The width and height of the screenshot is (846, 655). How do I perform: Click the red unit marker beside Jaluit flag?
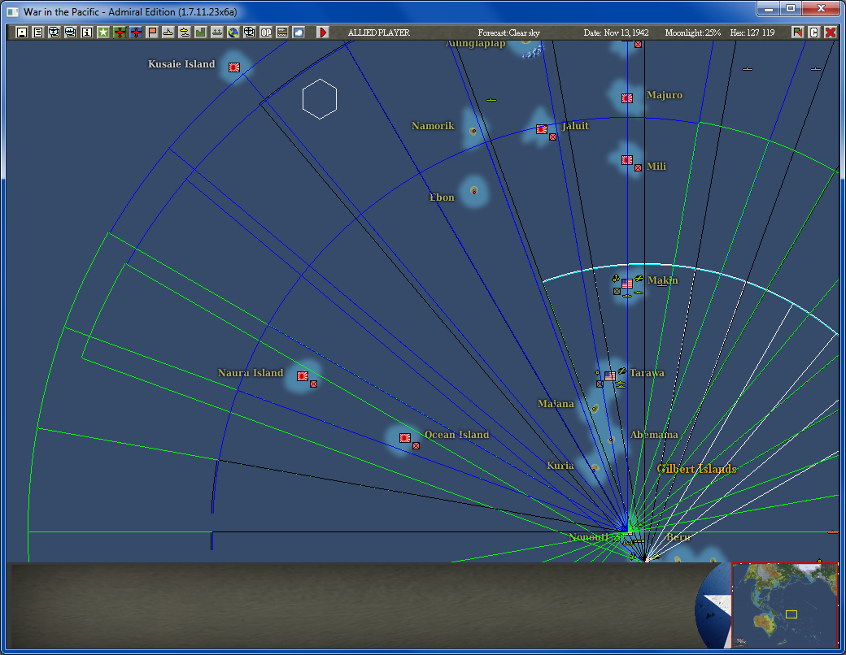pyautogui.click(x=553, y=137)
